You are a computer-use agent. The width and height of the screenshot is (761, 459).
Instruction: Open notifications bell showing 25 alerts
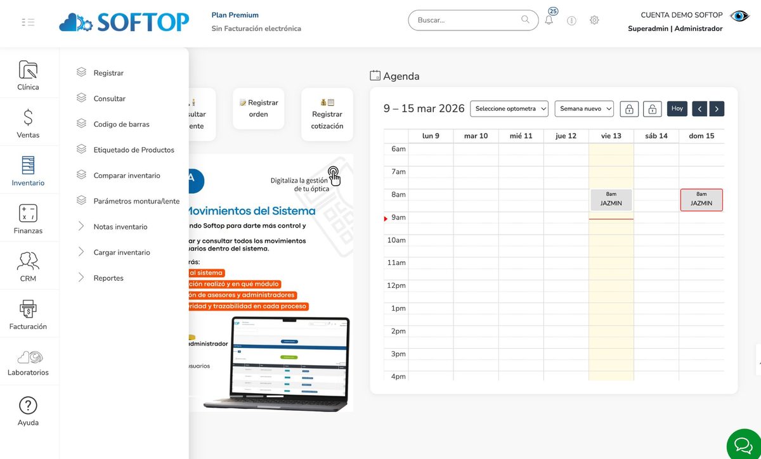[549, 20]
